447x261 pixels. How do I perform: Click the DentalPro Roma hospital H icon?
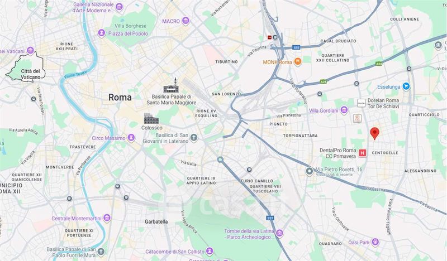click(362, 153)
